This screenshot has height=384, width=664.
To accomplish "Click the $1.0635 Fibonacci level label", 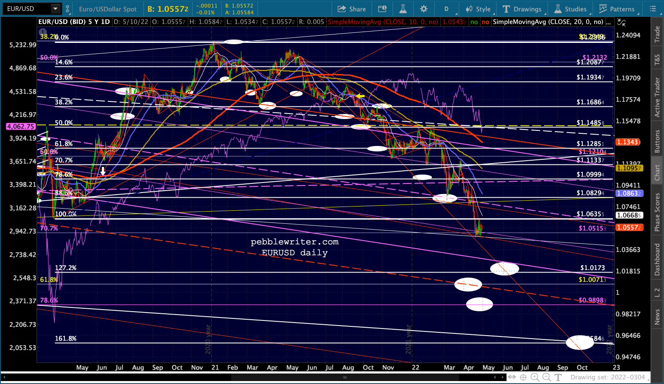I will tap(590, 214).
